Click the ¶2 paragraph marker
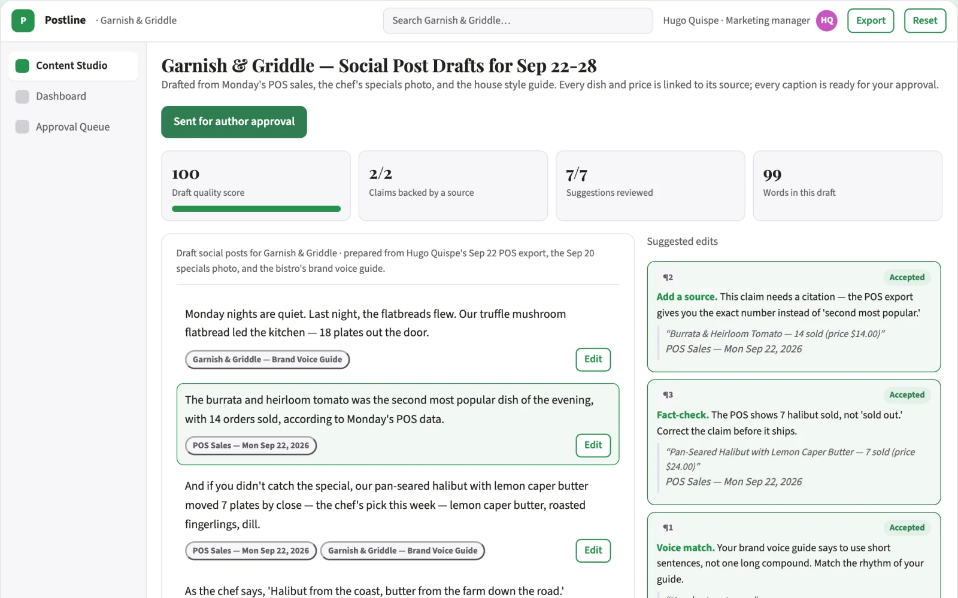Viewport: 958px width, 598px height. point(668,278)
